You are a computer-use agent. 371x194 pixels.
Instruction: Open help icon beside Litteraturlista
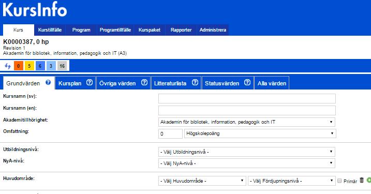(x=195, y=82)
